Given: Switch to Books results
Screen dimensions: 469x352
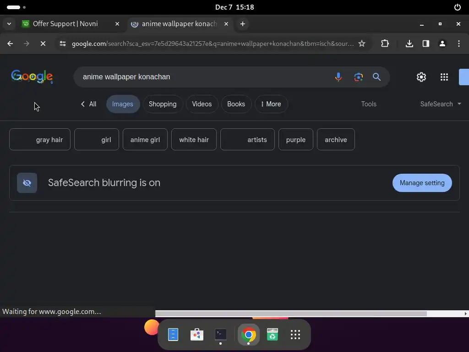Looking at the screenshot, I should (x=236, y=104).
